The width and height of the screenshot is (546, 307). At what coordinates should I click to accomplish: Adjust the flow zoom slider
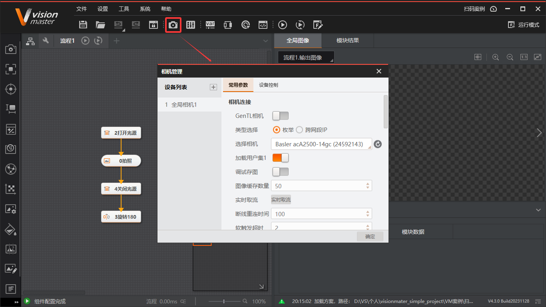coord(224,301)
